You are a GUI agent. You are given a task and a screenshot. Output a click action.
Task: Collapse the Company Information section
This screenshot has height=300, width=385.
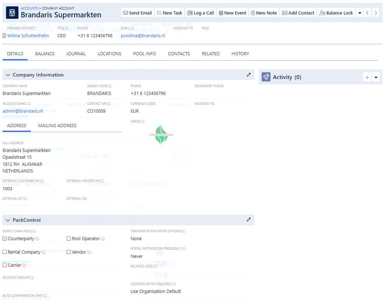[8, 75]
